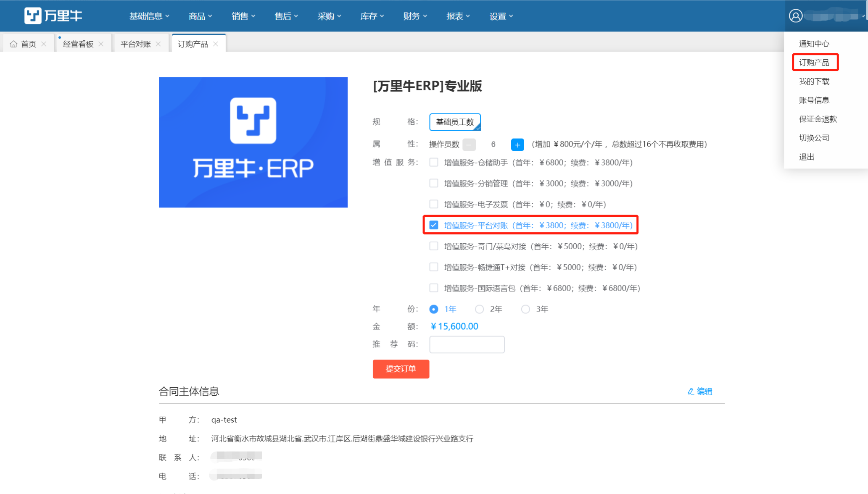The height and width of the screenshot is (494, 868).
Task: Click the pencil 编辑 icon for contract info
Action: (691, 391)
